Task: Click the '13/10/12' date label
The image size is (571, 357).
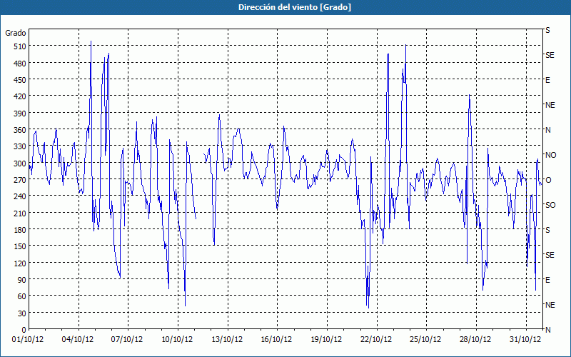Action: [x=227, y=340]
